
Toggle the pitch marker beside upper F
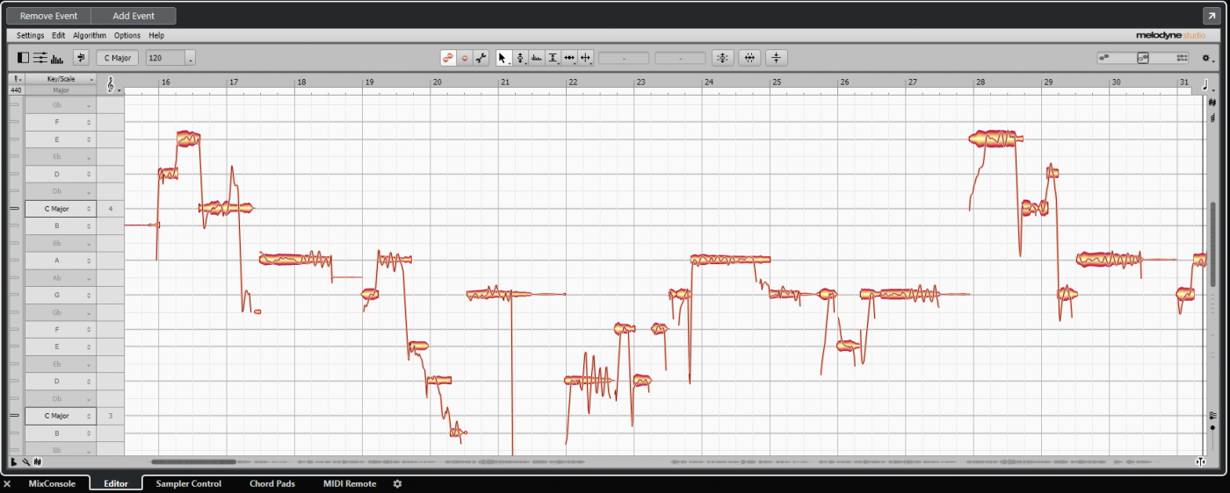point(15,123)
